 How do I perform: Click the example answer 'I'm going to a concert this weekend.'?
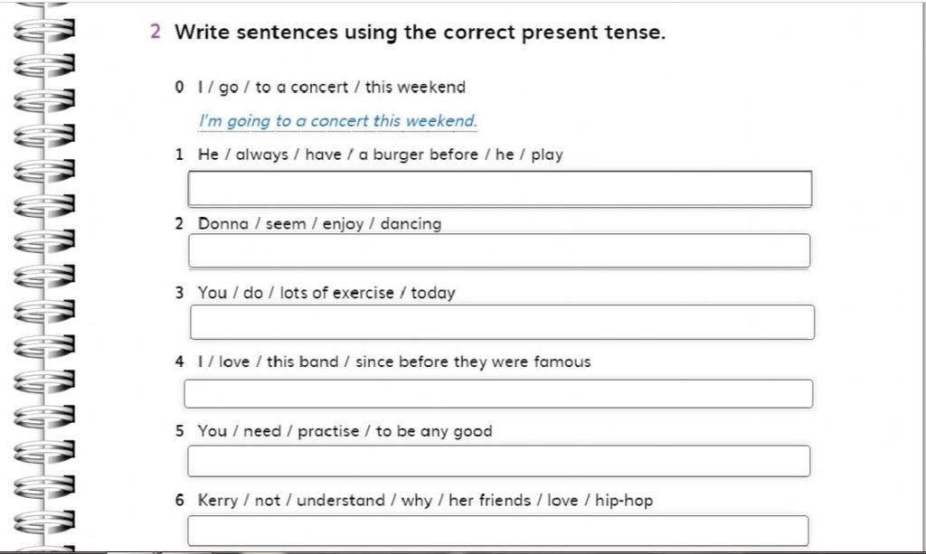tap(337, 121)
